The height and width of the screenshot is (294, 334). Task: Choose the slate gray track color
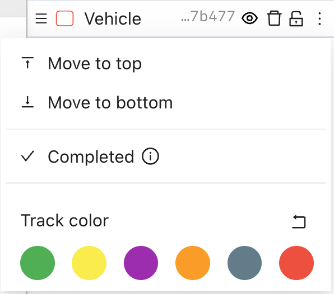pos(244,263)
